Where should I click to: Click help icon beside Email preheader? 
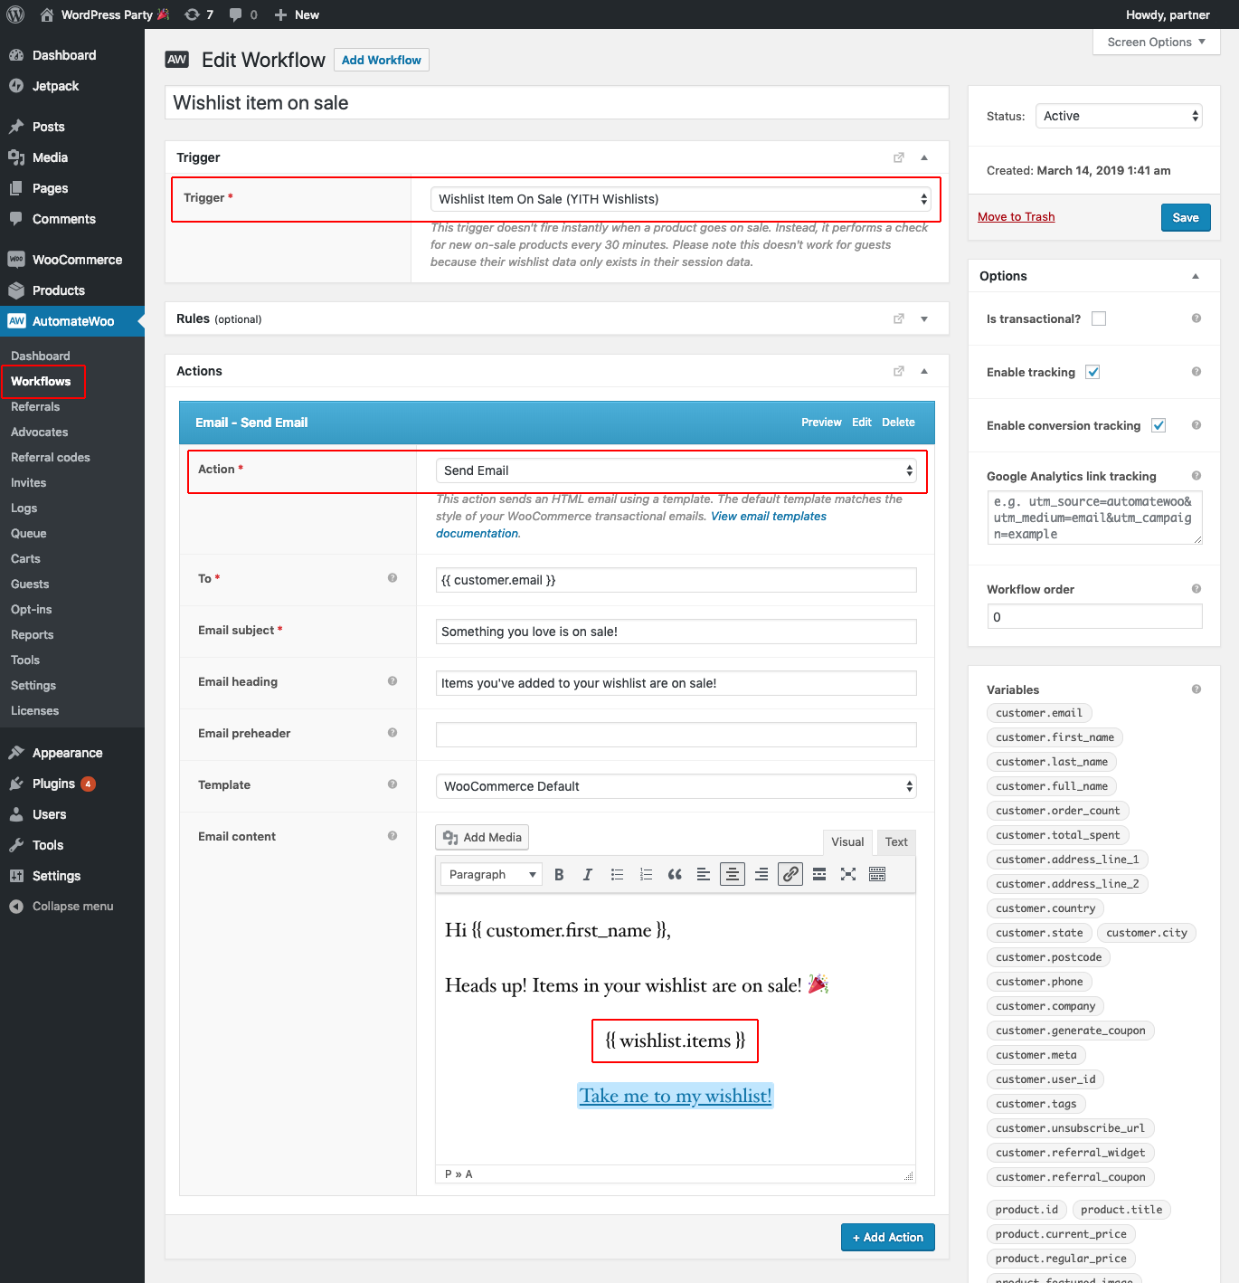click(x=393, y=733)
